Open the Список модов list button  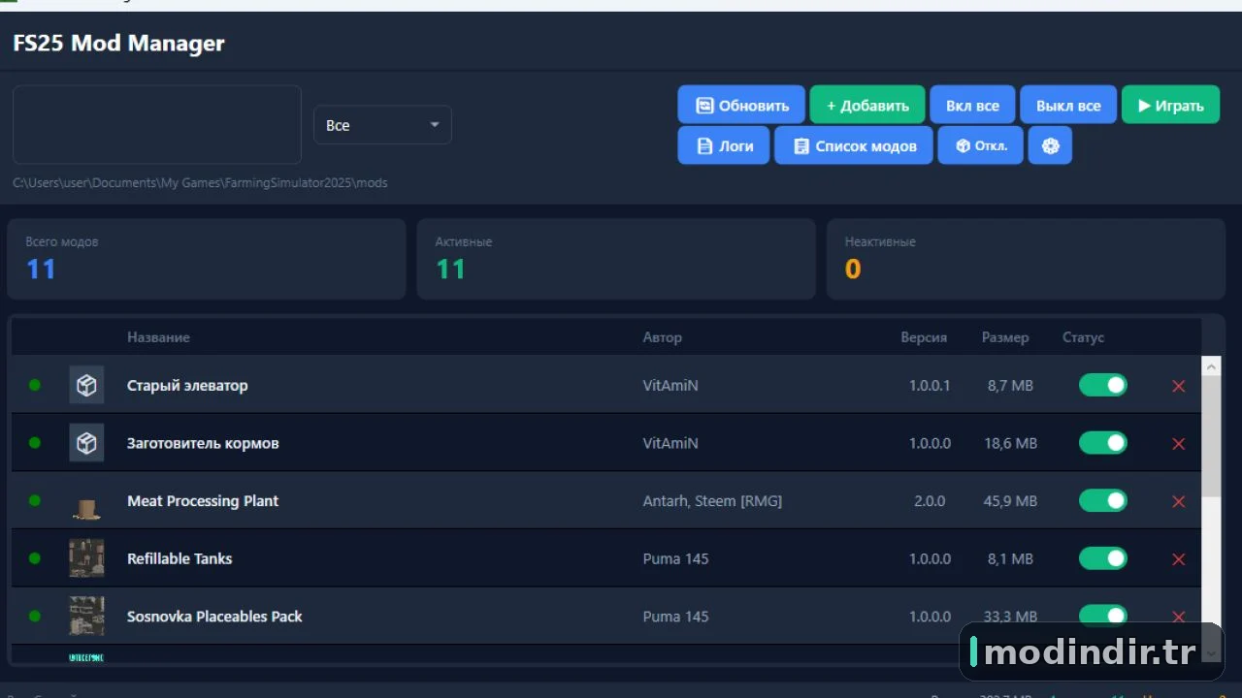[854, 145]
